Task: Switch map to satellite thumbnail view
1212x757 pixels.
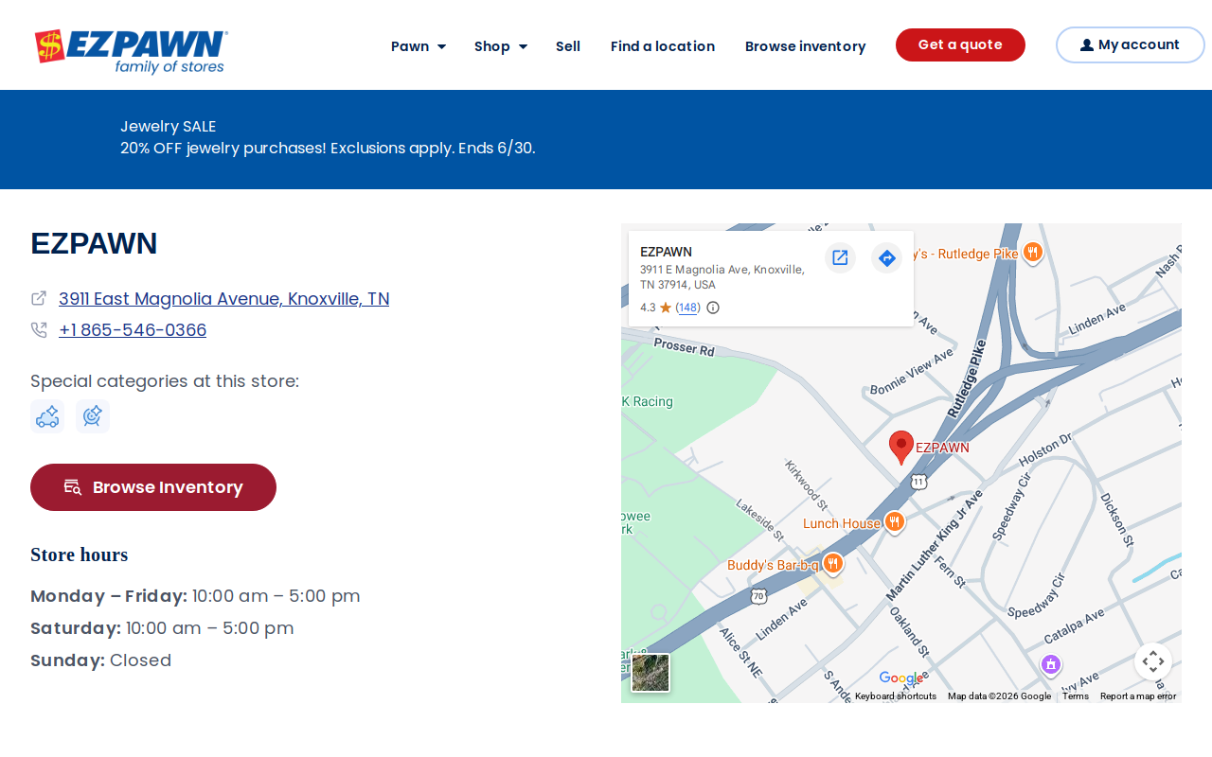Action: [x=651, y=673]
